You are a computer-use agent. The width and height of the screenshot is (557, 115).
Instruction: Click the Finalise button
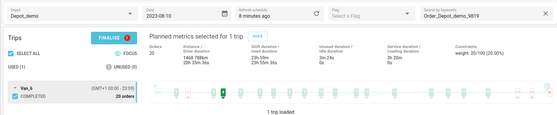(114, 38)
